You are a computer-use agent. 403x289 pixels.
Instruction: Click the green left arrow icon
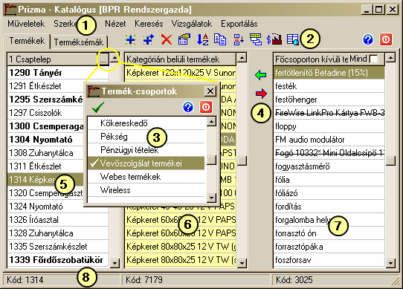[261, 75]
